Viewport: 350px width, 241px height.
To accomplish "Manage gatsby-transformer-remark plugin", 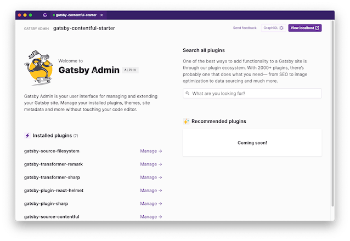I will 151,164.
